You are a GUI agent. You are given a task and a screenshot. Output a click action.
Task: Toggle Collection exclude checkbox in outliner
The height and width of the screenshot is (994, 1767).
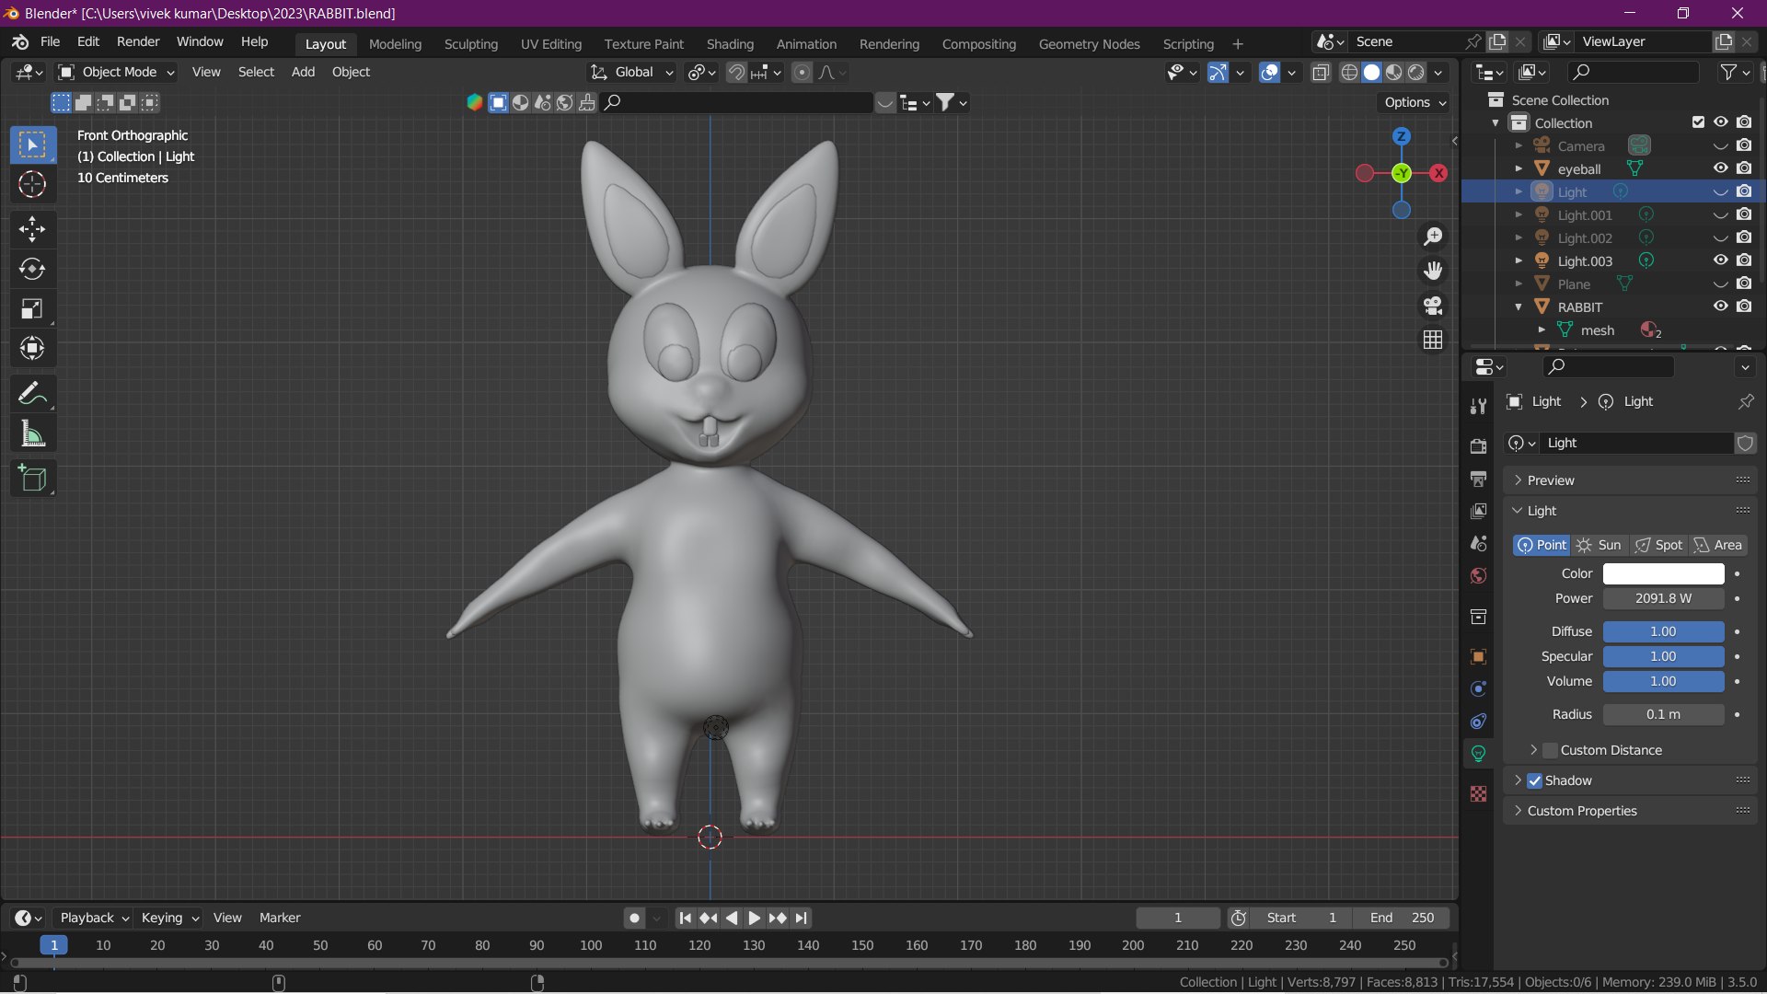(x=1698, y=122)
